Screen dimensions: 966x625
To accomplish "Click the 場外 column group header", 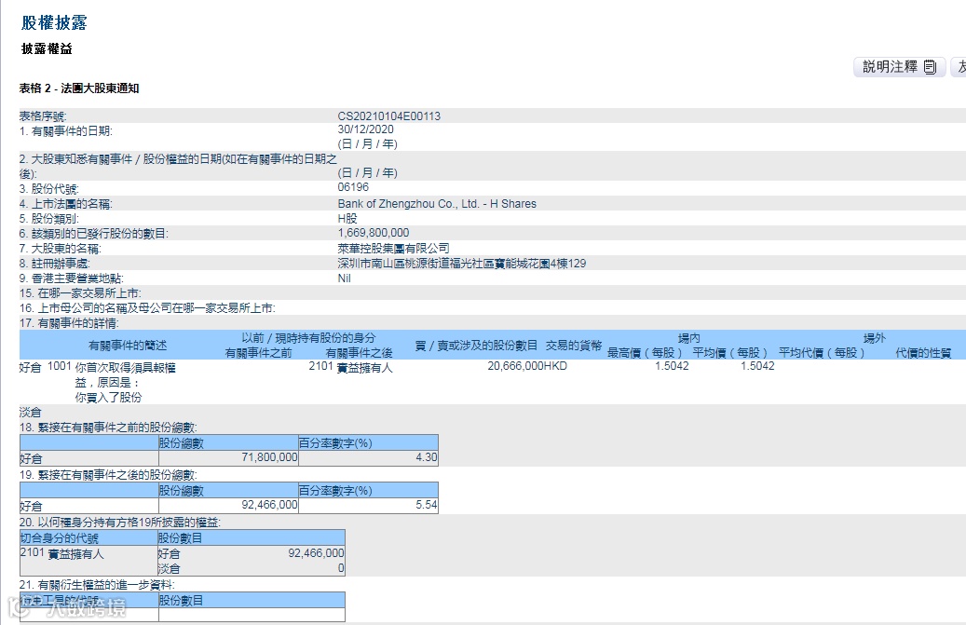I will coord(874,338).
